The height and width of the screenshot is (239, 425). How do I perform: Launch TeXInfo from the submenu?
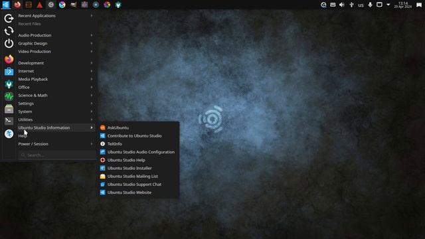[x=139, y=144]
